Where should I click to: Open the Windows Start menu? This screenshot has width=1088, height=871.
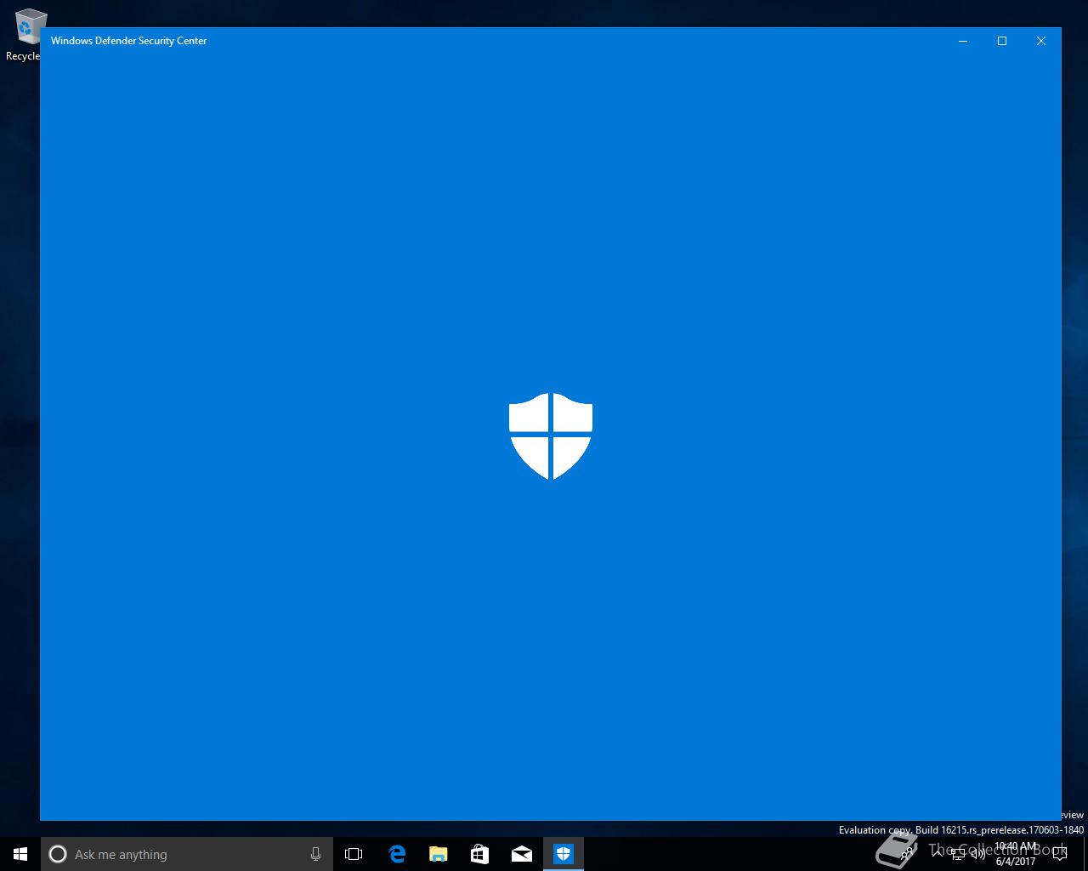coord(20,854)
